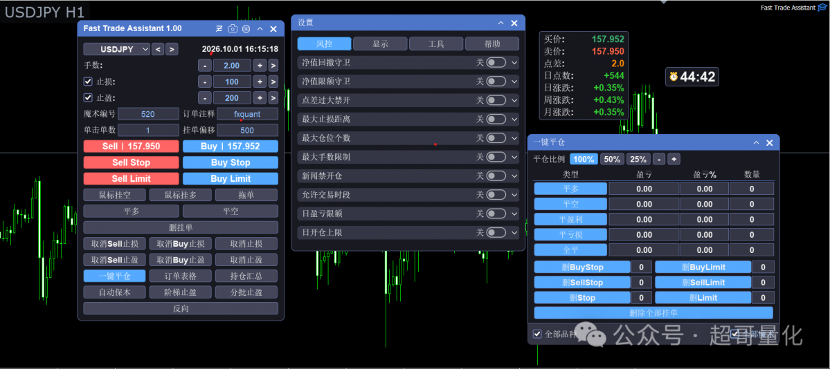Increase 止损 stop loss value
The height and width of the screenshot is (369, 830).
point(260,82)
